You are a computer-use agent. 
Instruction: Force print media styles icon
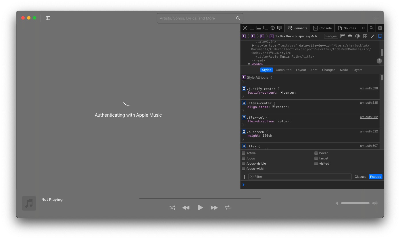[350, 36]
